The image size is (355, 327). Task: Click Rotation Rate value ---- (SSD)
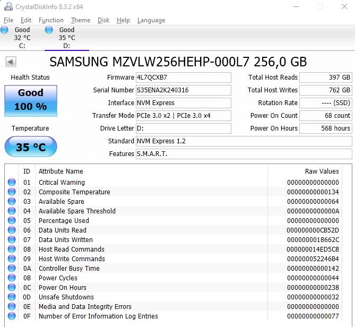(326, 103)
